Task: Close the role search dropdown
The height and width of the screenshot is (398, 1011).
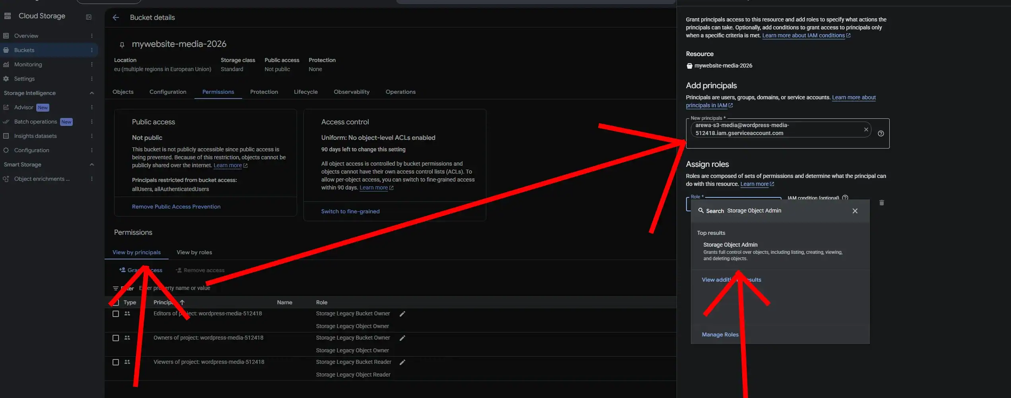Action: (855, 211)
